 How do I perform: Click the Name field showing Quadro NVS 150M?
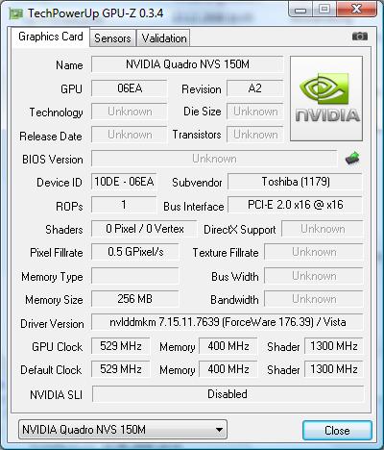coord(187,64)
